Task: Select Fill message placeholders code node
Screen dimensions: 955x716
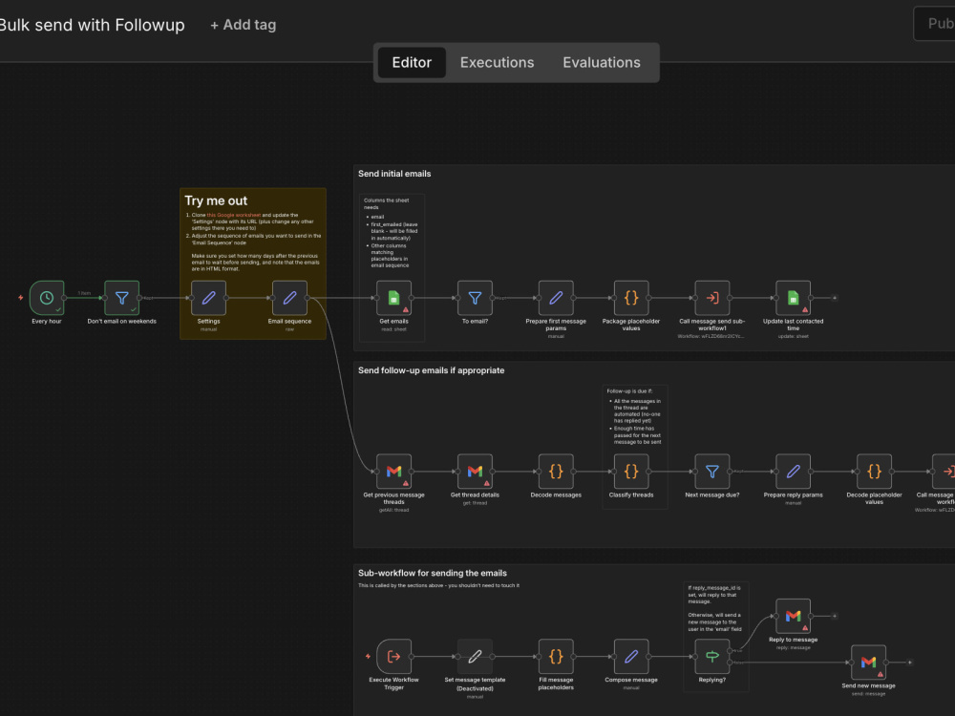Action: (x=556, y=657)
